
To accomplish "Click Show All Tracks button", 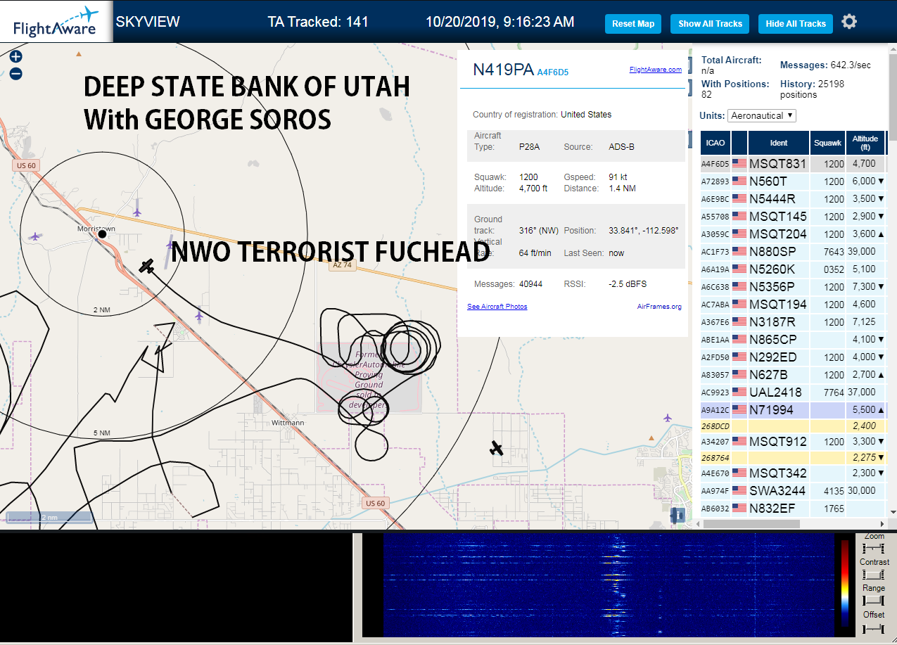I will pos(710,24).
